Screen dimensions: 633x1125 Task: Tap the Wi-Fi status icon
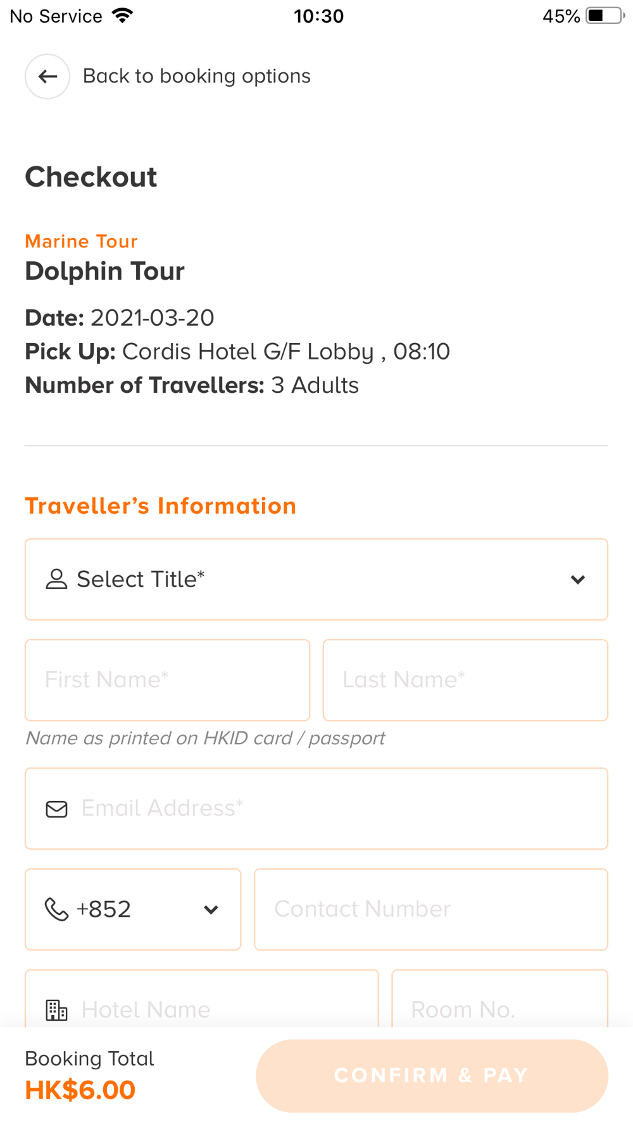point(123,16)
